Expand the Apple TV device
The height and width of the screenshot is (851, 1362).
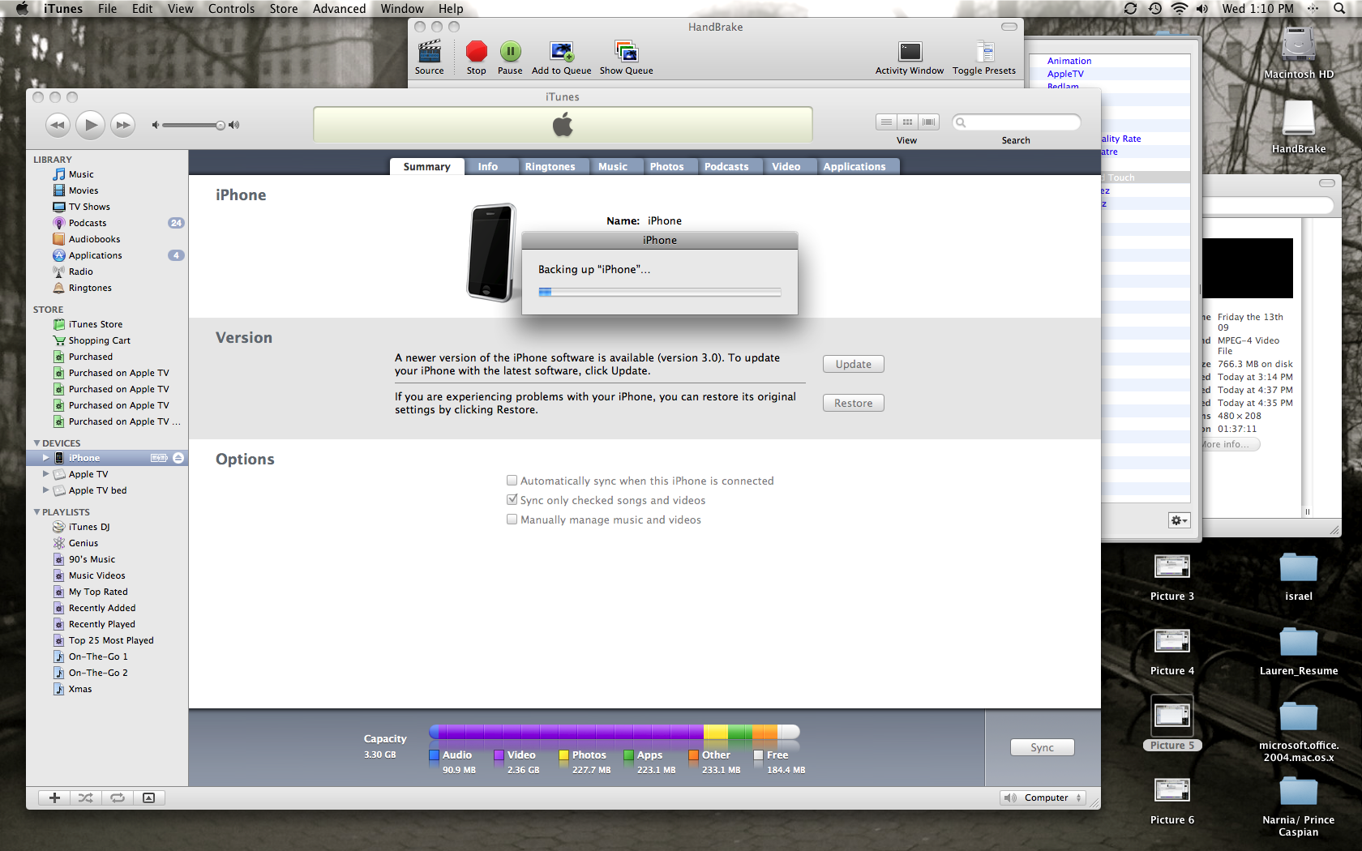(x=45, y=474)
